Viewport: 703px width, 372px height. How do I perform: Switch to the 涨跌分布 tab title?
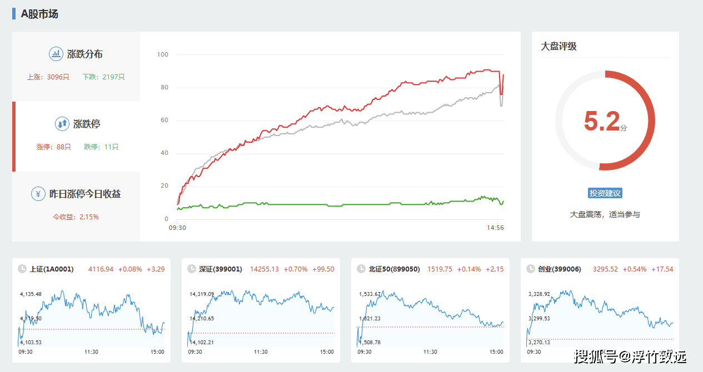click(x=84, y=54)
